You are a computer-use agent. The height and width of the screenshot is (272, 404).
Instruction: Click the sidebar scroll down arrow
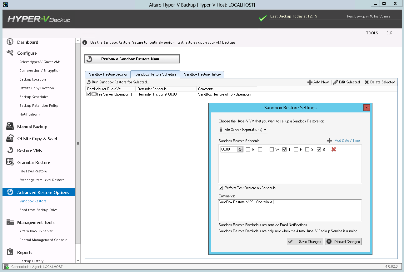point(78,260)
